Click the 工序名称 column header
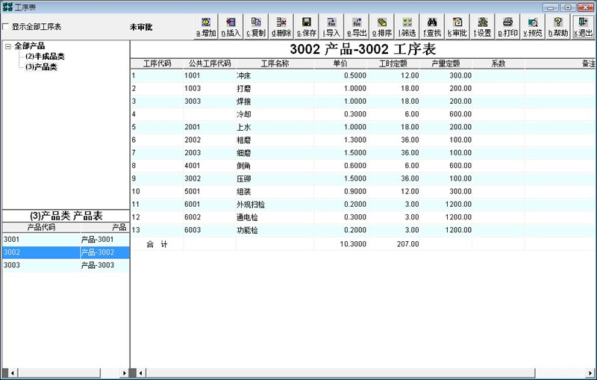 275,64
